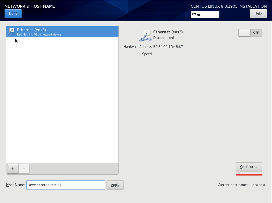The width and height of the screenshot is (272, 203).
Task: Click the Ethernet (ens3) heading in details
Action: (x=168, y=32)
